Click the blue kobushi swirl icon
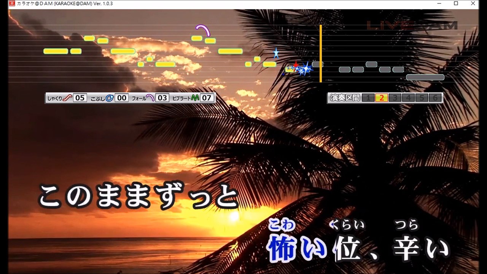This screenshot has width=487, height=274. click(x=109, y=98)
